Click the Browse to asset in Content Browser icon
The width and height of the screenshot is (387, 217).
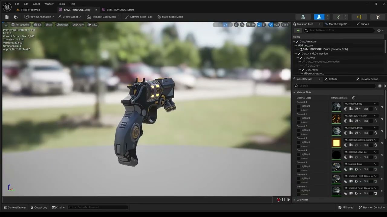pos(15,17)
